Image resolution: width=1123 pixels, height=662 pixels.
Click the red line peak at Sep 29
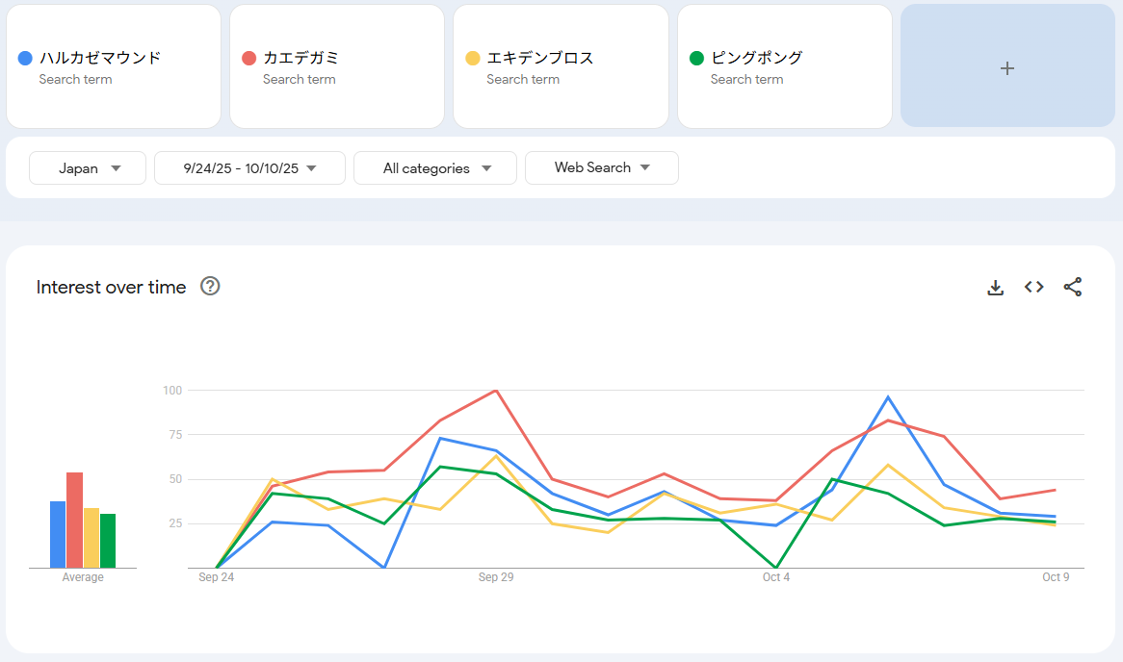[496, 391]
